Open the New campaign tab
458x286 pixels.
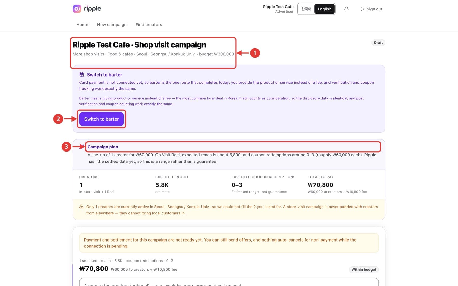112,25
